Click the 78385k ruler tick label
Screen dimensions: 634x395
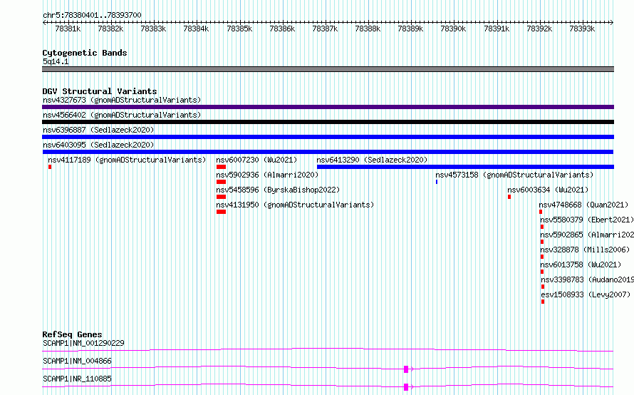click(239, 29)
